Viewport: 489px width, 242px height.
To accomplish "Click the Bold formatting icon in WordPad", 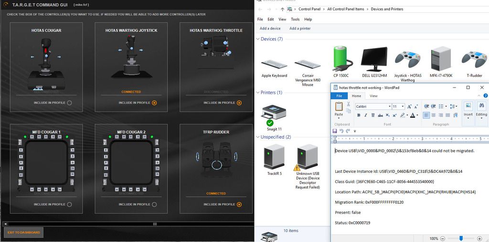I will [359, 115].
